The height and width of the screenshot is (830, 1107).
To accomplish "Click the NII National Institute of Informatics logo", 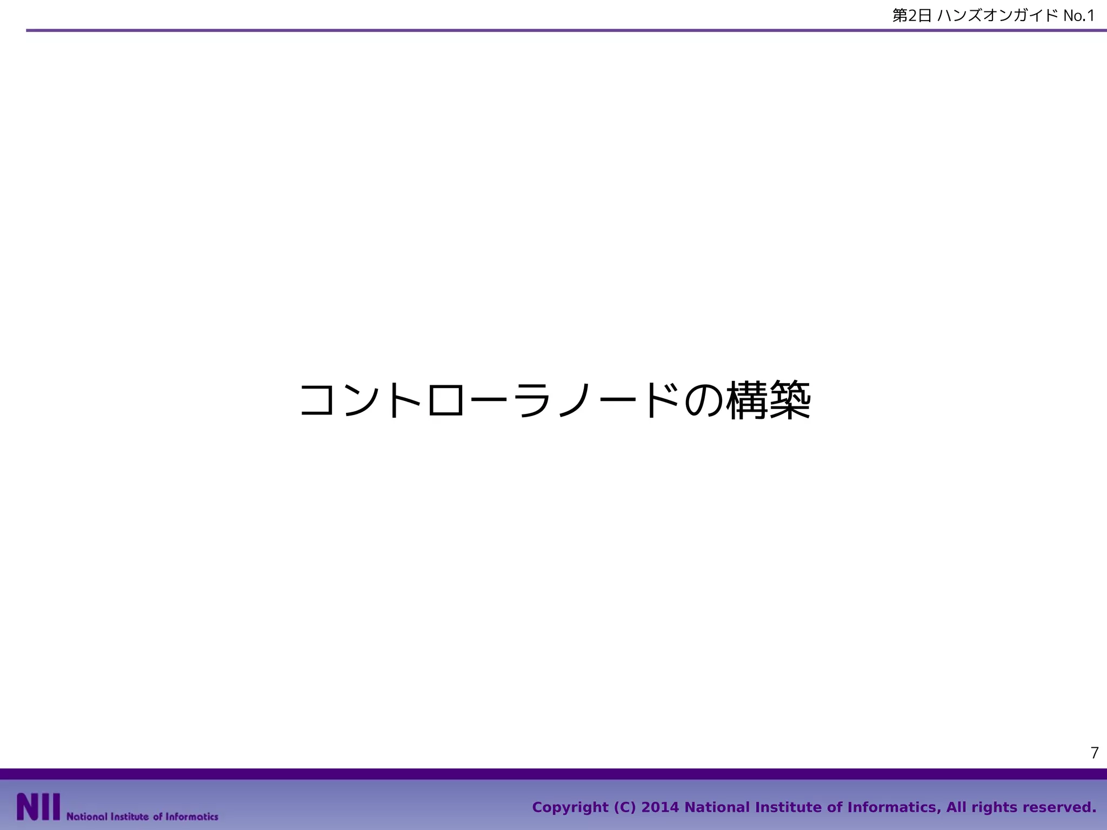I will tap(117, 807).
